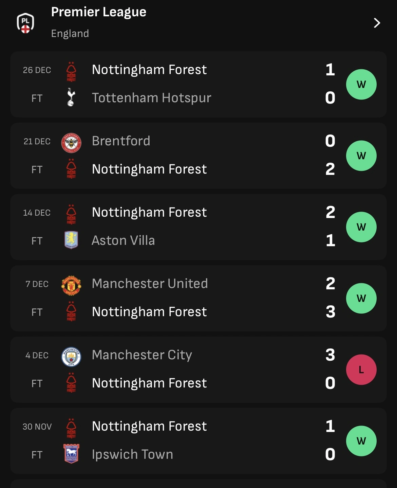Tap the Manchester United crest

coord(71,285)
